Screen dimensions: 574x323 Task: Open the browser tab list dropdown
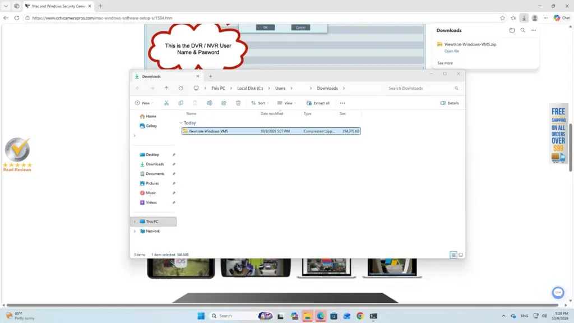pyautogui.click(x=6, y=6)
